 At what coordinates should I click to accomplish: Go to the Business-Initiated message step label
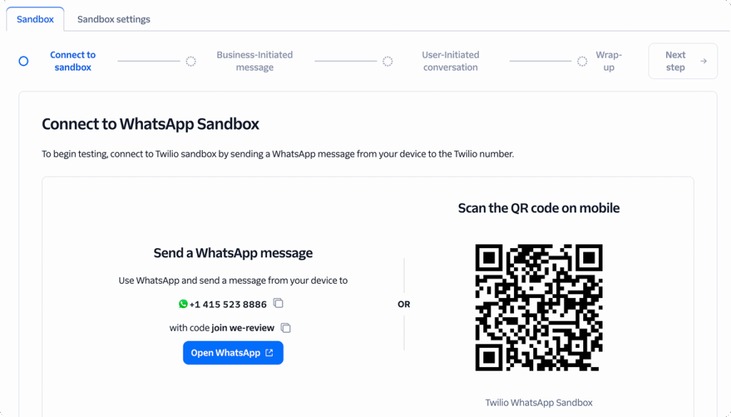pos(255,61)
